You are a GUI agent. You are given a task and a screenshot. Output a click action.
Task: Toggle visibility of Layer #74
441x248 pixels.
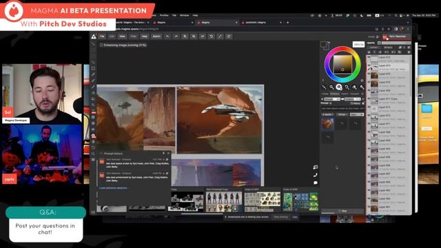[x=369, y=65]
